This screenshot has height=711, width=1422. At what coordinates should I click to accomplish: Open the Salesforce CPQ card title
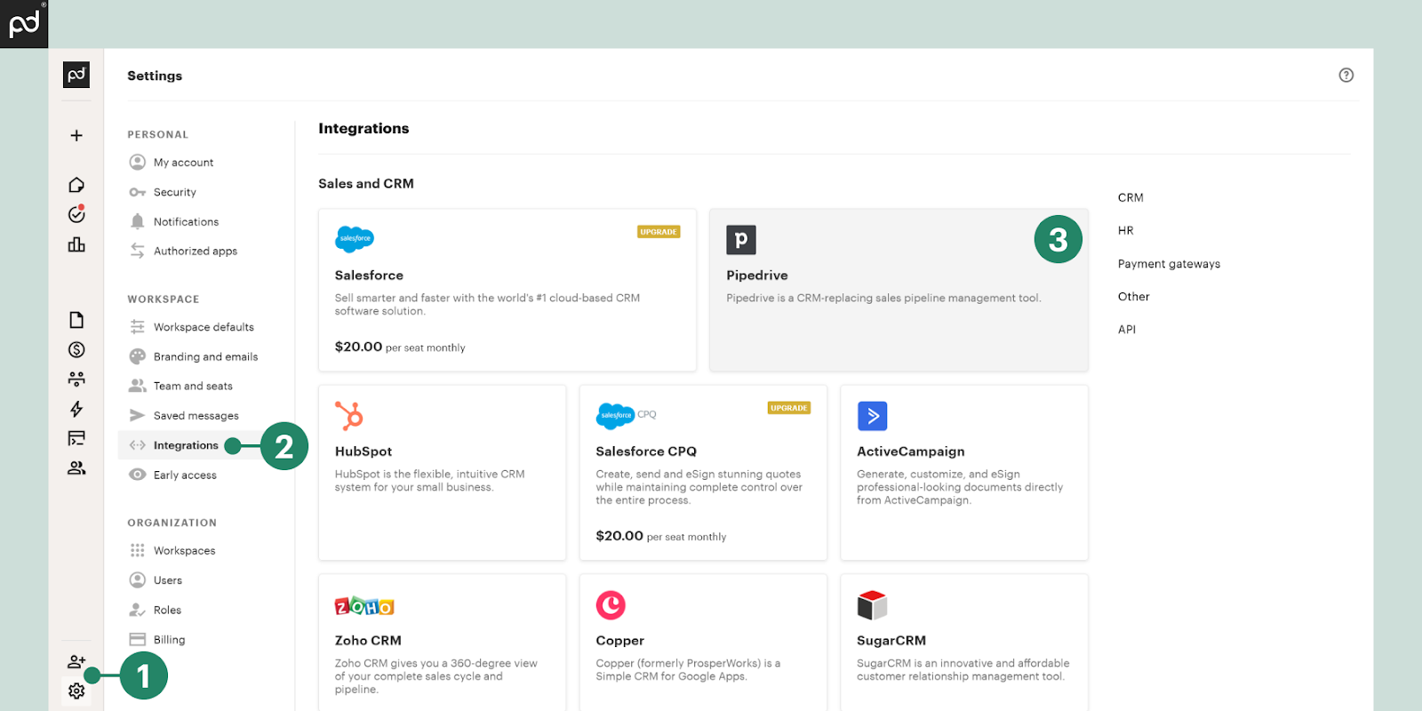pos(646,451)
